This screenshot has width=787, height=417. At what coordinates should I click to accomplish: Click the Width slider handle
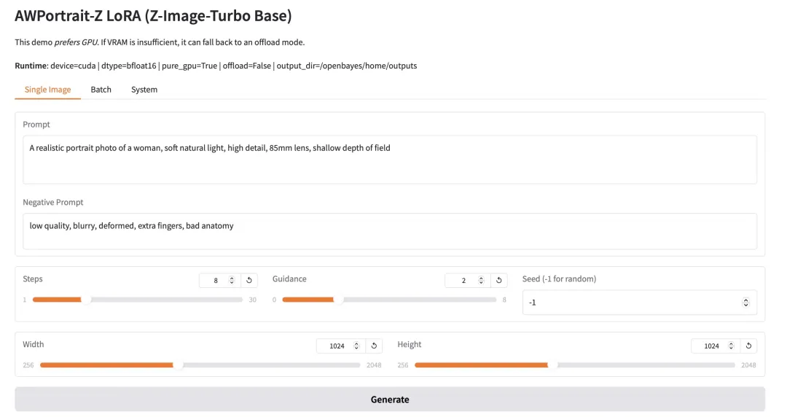click(x=178, y=365)
